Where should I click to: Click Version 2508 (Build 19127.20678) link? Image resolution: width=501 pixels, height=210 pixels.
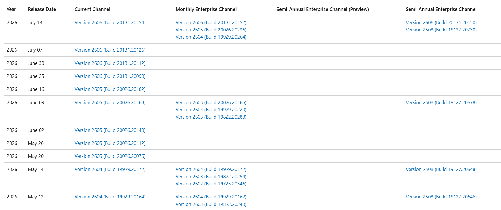point(441,102)
